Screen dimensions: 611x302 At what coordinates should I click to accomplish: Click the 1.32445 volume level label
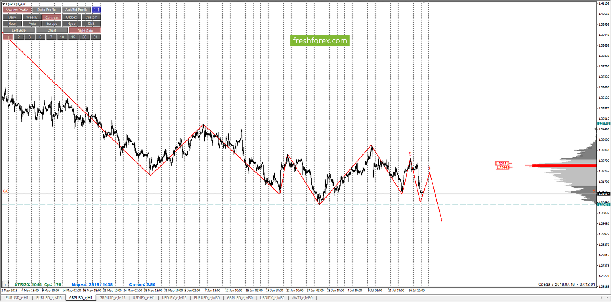click(503, 167)
